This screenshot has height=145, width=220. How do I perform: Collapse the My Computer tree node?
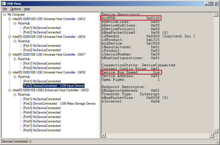coord(5,14)
